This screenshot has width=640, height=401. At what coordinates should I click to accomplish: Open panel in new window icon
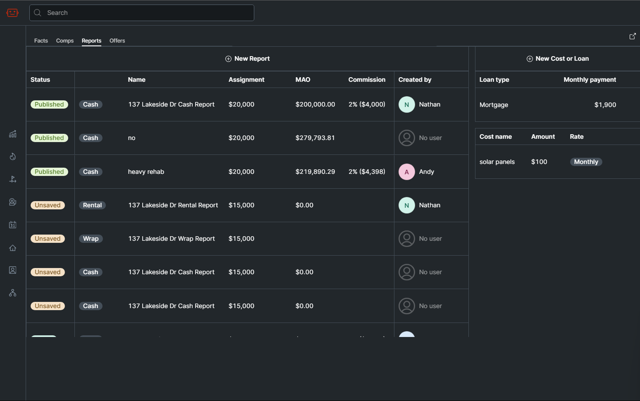click(632, 36)
